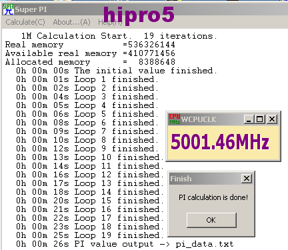Confirm with OK in Finish dialog
288x250 pixels.
[211, 220]
